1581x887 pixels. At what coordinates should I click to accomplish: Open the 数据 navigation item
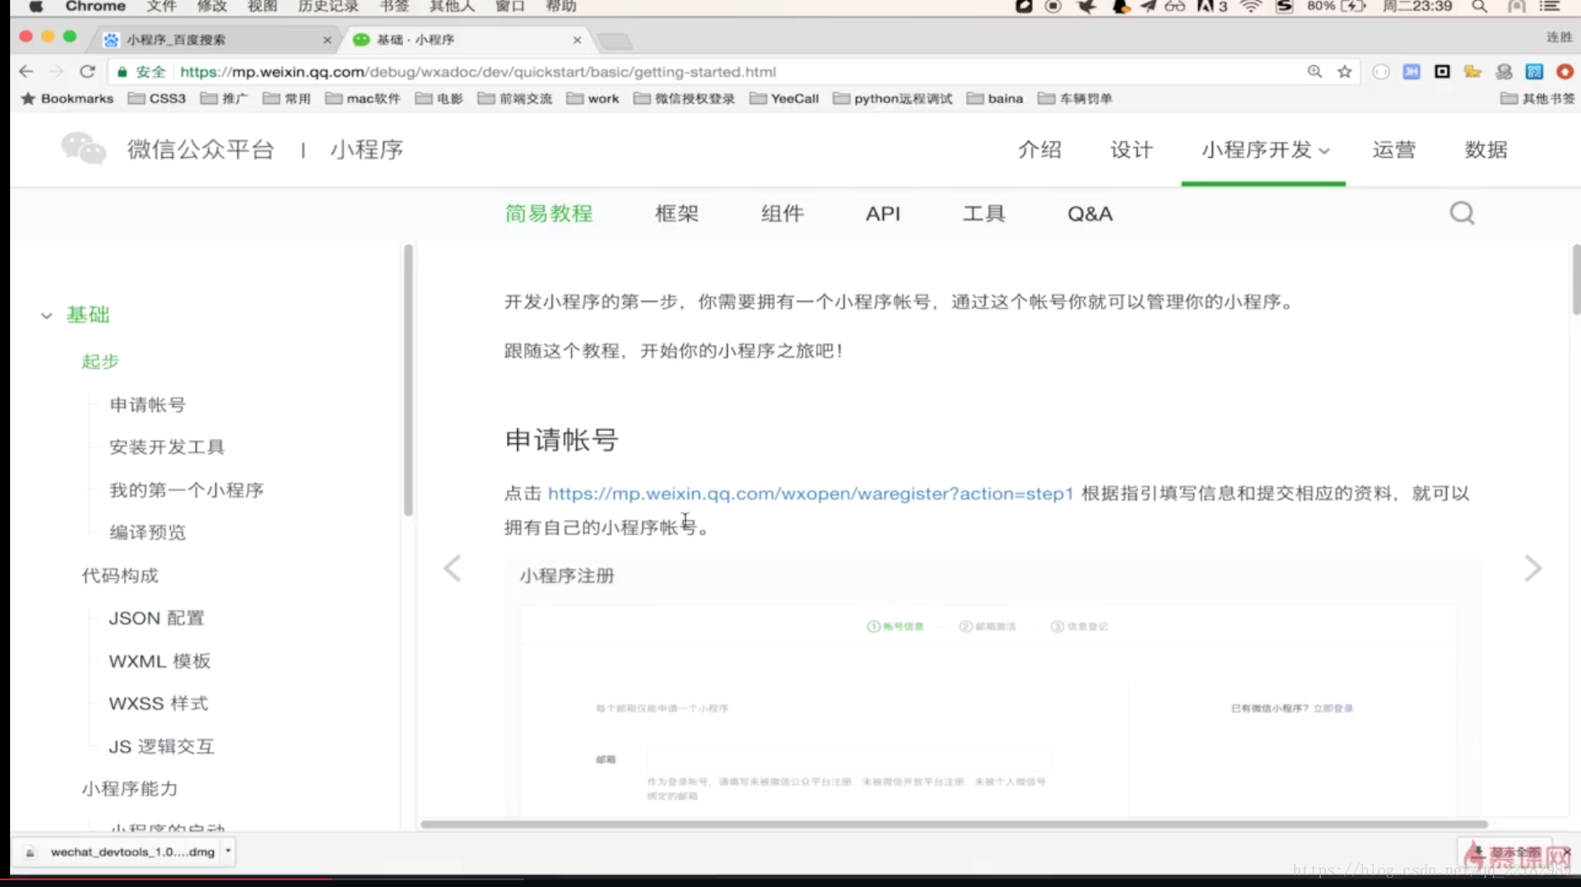click(x=1486, y=150)
